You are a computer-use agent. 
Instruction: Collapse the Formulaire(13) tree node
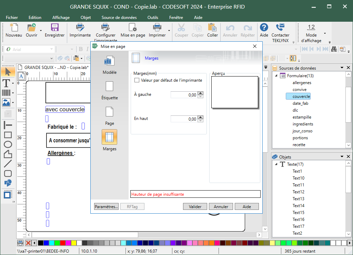[276, 76]
